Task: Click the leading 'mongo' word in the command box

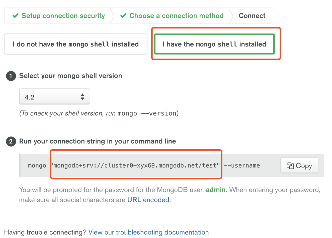Action: pyautogui.click(x=37, y=165)
